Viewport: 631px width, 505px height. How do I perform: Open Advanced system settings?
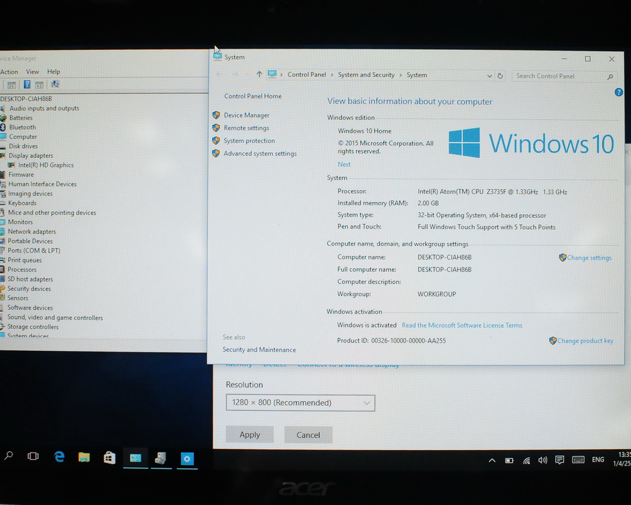click(260, 153)
